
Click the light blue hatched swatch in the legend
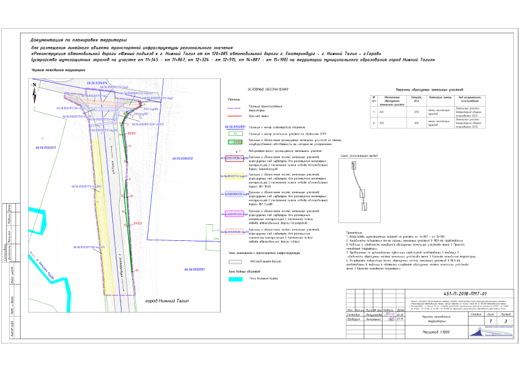point(235,194)
